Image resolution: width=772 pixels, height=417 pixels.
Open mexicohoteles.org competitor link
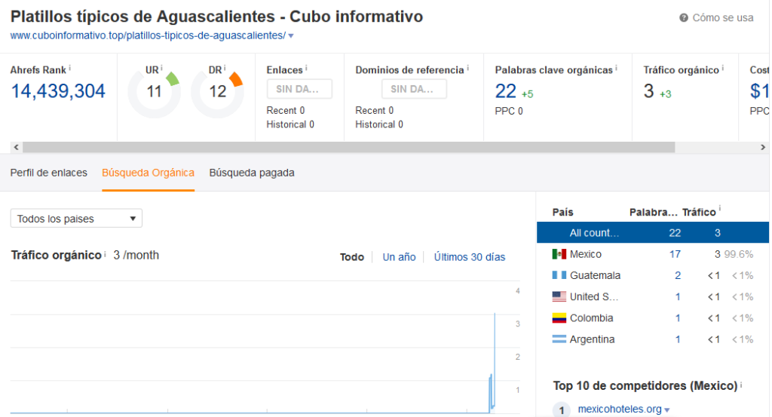pos(620,409)
